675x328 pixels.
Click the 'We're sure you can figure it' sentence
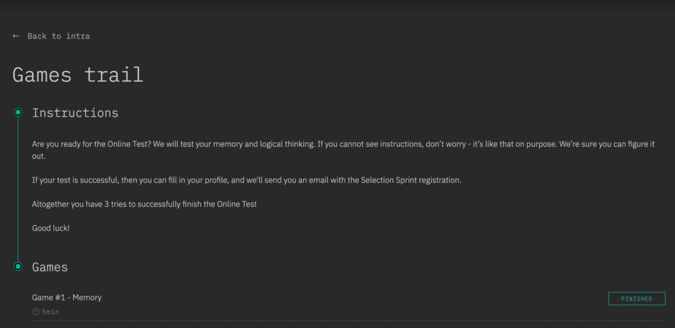click(x=607, y=144)
